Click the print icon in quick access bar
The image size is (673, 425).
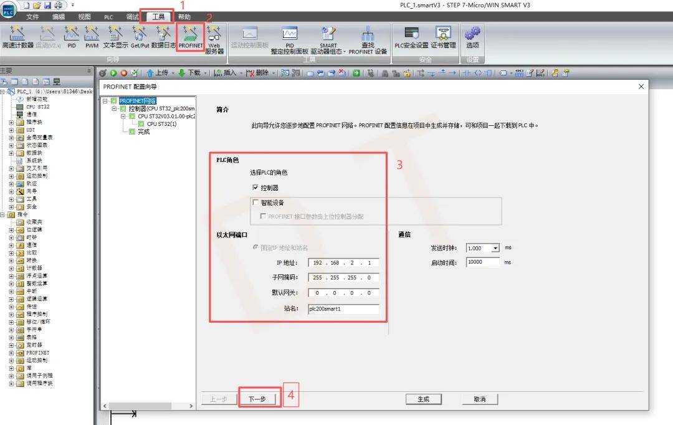tap(59, 5)
